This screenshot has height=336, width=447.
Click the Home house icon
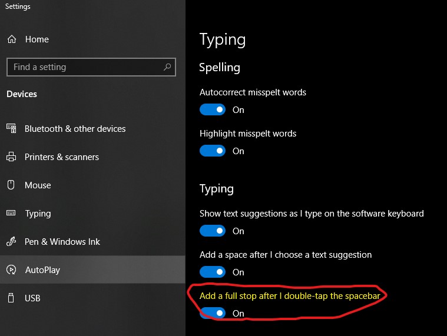click(12, 39)
